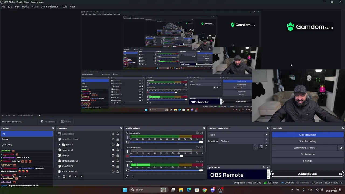
Task: Move source up arrow in Sources toolbar
Action: [76, 176]
